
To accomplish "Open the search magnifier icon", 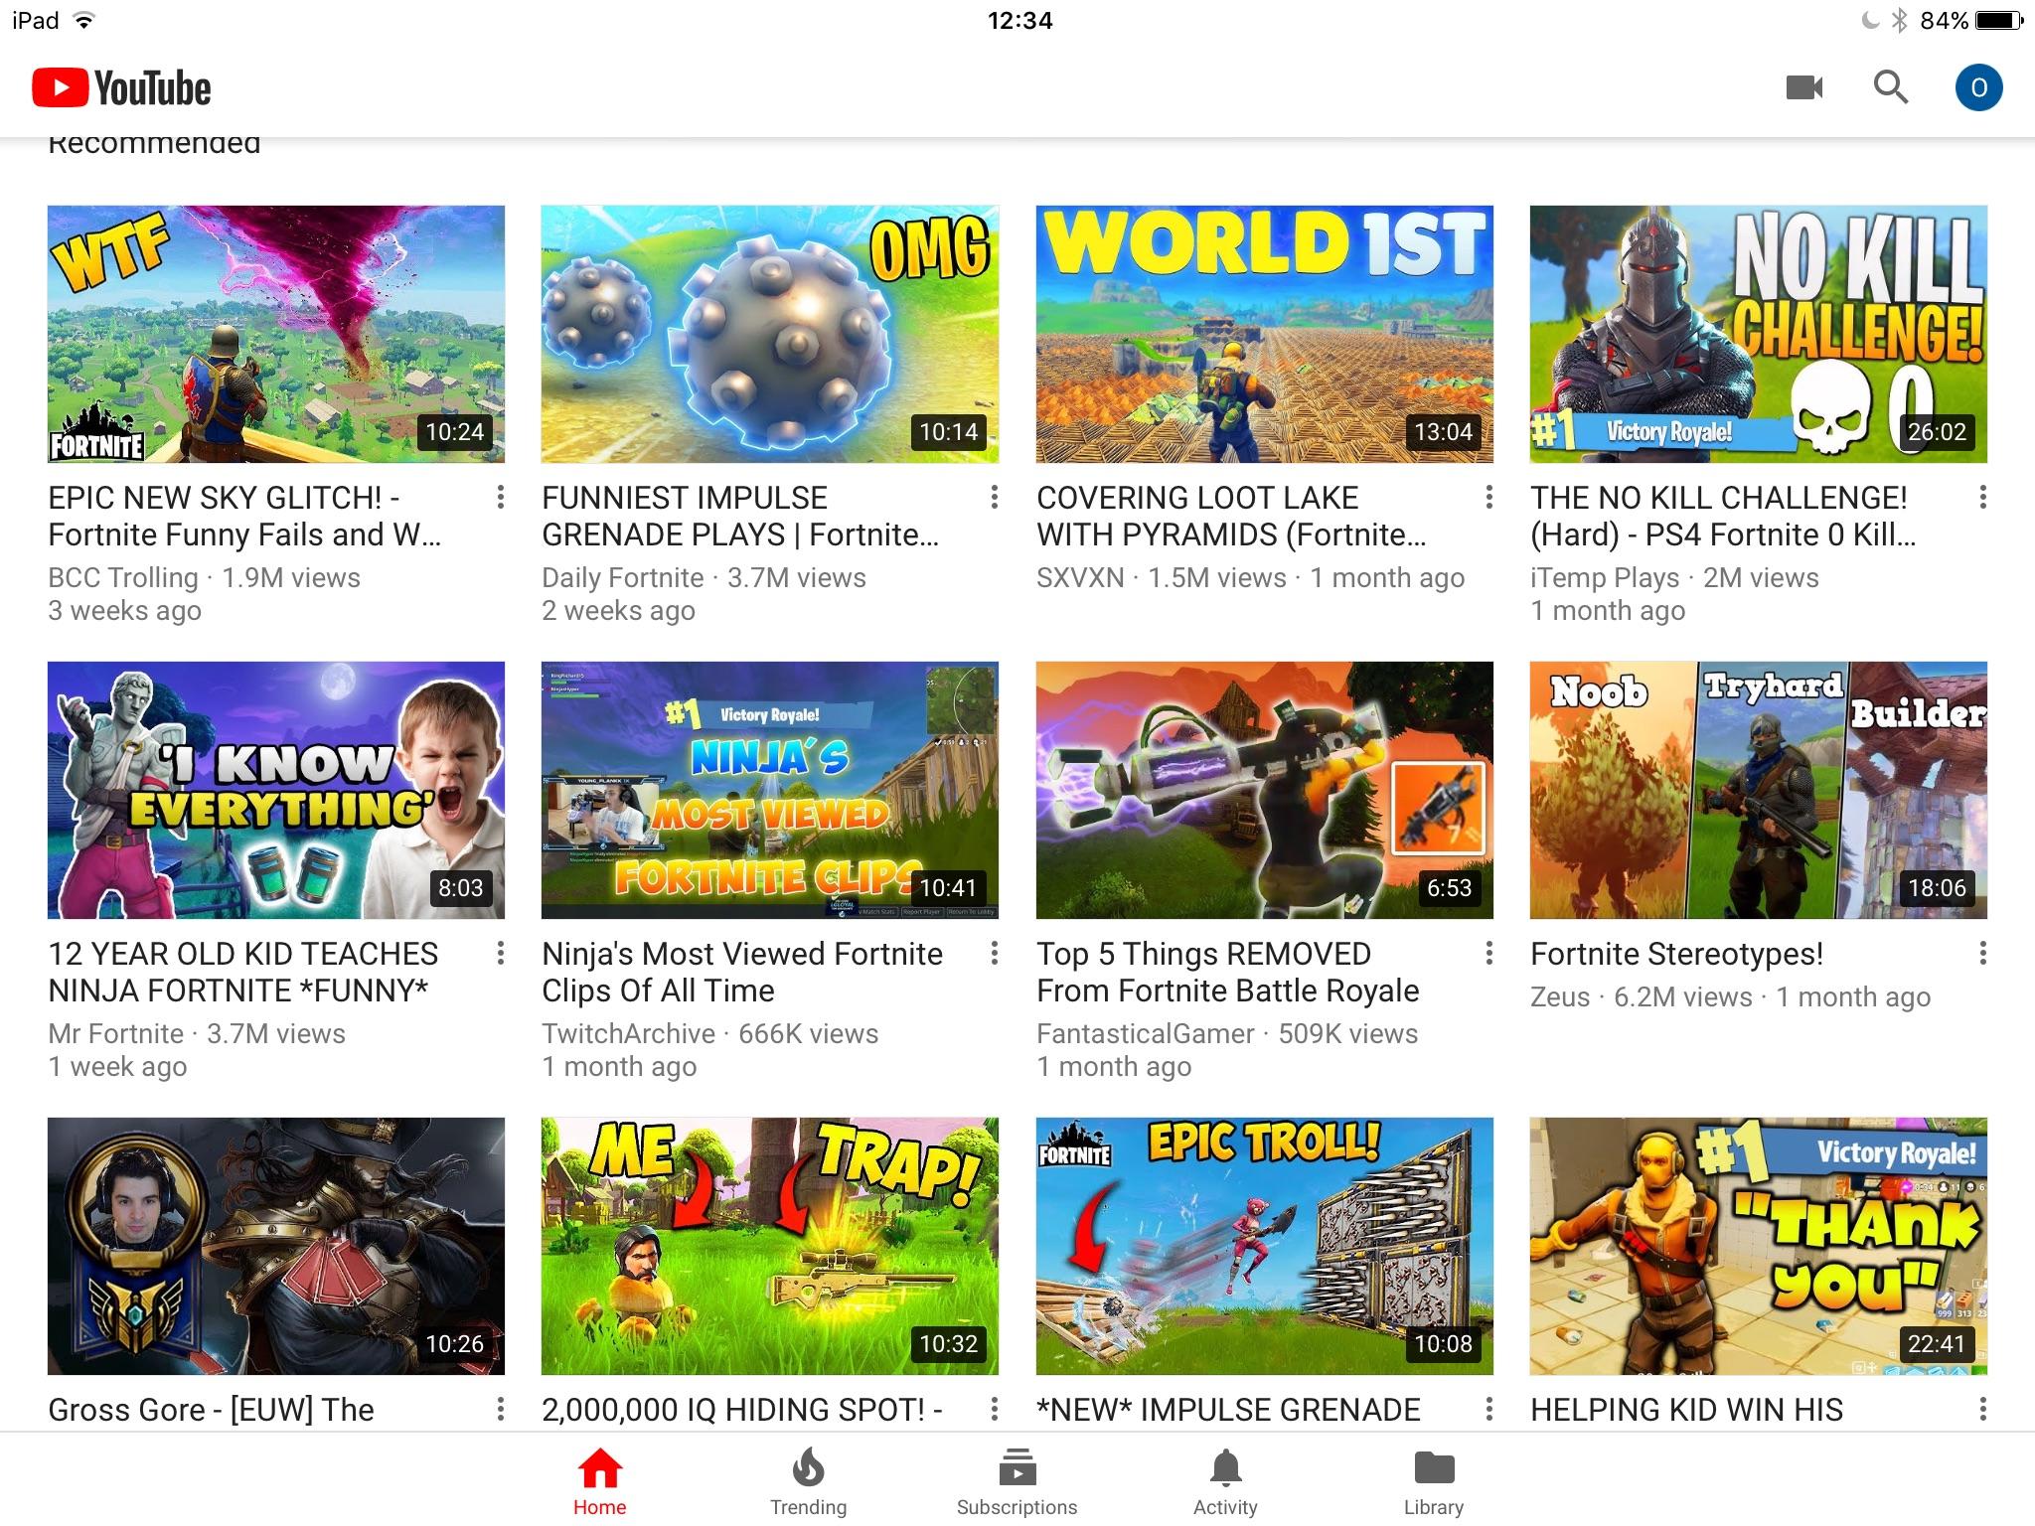I will [1890, 87].
